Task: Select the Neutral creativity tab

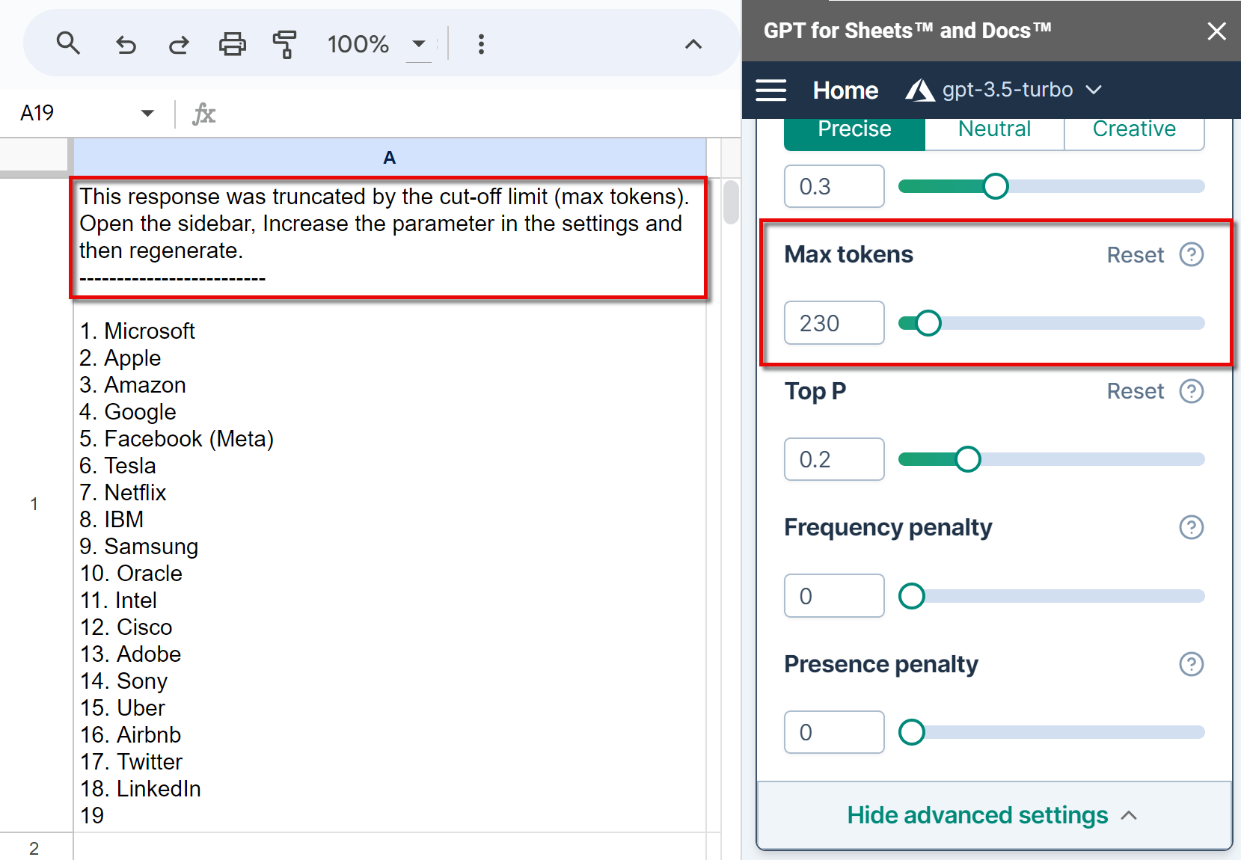Action: click(995, 133)
